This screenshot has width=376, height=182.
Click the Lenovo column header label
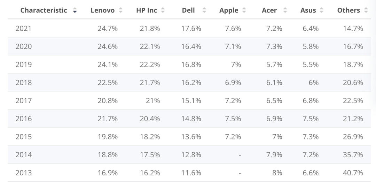click(x=102, y=10)
